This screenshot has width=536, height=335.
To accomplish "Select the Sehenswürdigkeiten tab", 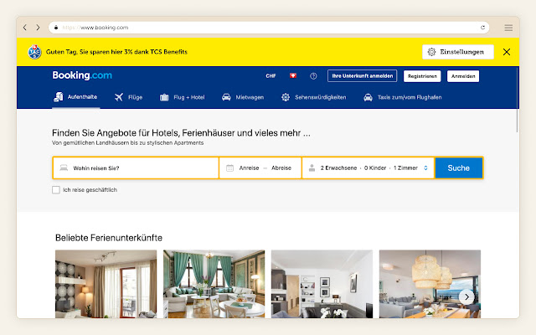I will (313, 97).
